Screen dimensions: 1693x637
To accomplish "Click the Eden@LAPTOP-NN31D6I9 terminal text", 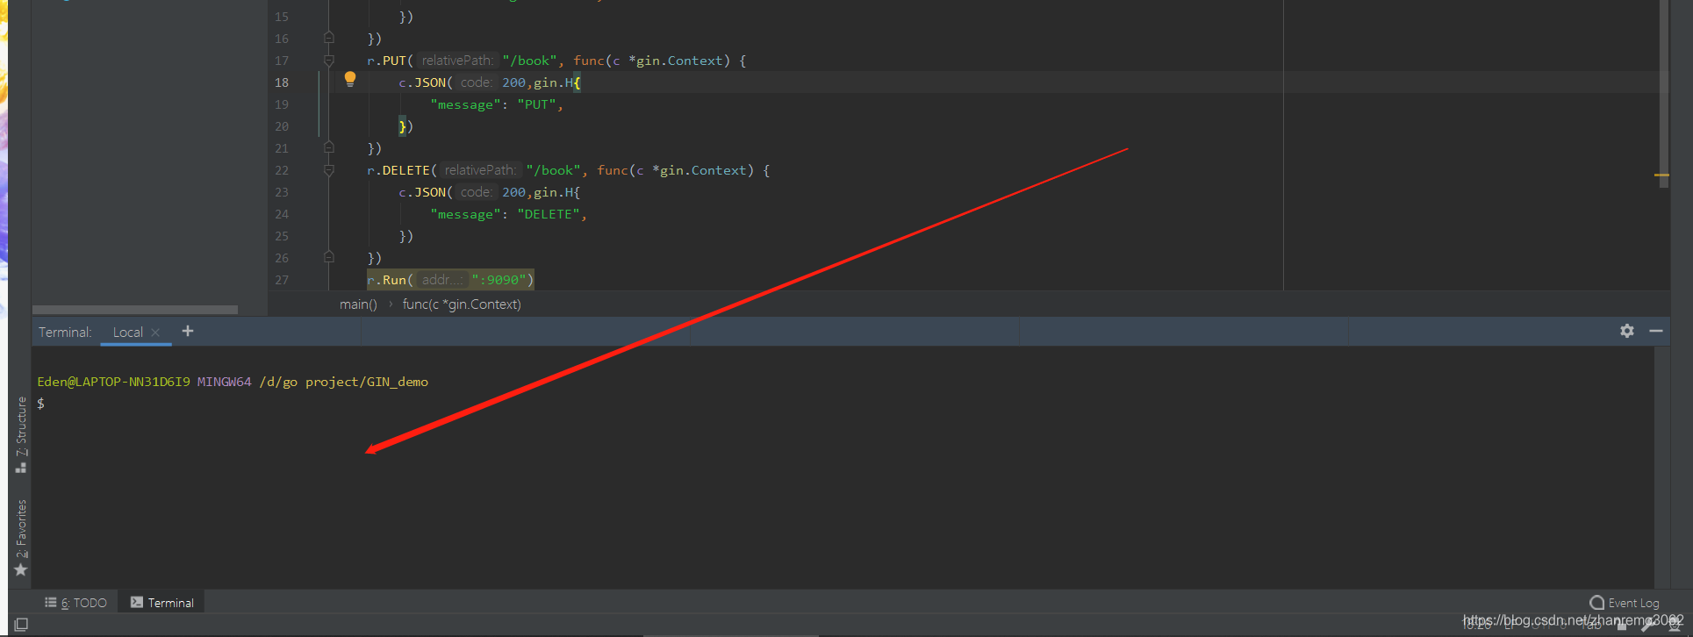I will [x=113, y=382].
